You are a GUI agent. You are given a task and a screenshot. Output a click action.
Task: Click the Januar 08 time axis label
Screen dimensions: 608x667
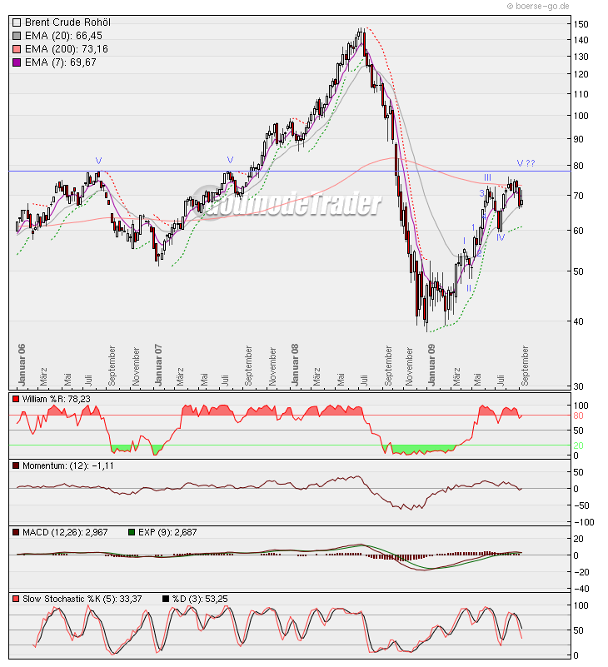pos(294,362)
